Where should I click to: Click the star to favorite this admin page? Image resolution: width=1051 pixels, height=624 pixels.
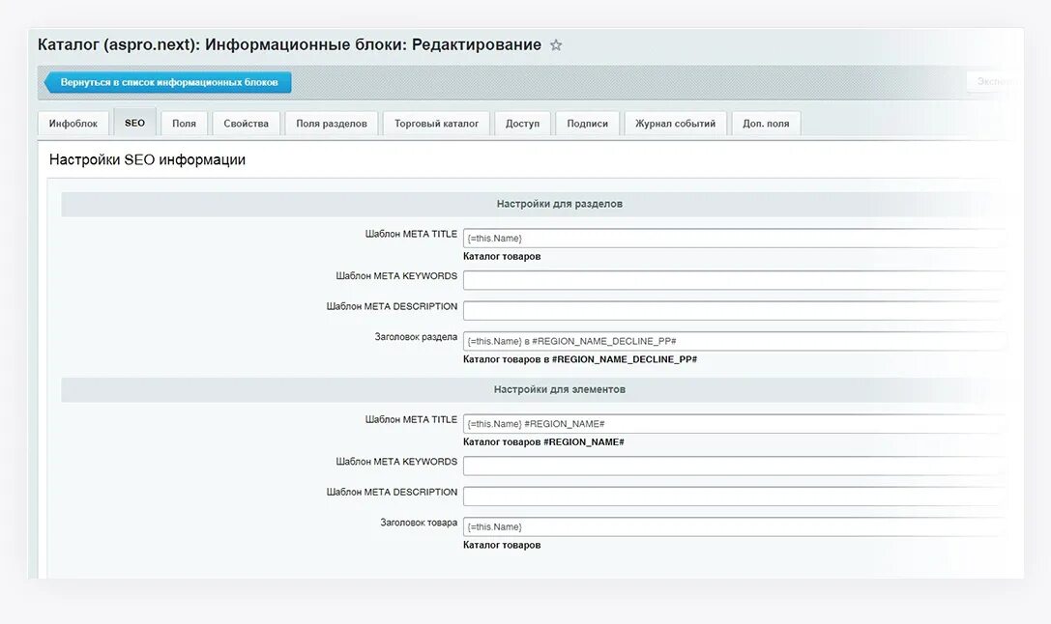pyautogui.click(x=556, y=44)
